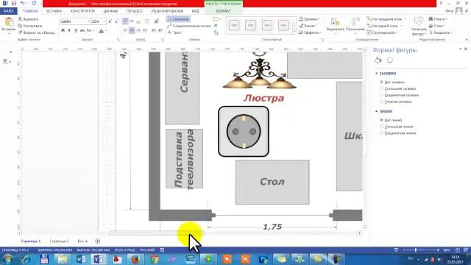This screenshot has height=265, width=471.
Task: Open the Effects pentagon icon in Format Shape pane
Action: click(389, 60)
